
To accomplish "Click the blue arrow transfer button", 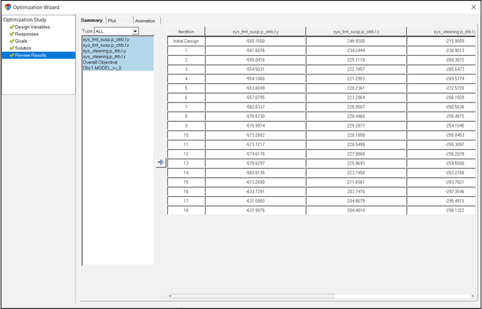I will (x=160, y=163).
